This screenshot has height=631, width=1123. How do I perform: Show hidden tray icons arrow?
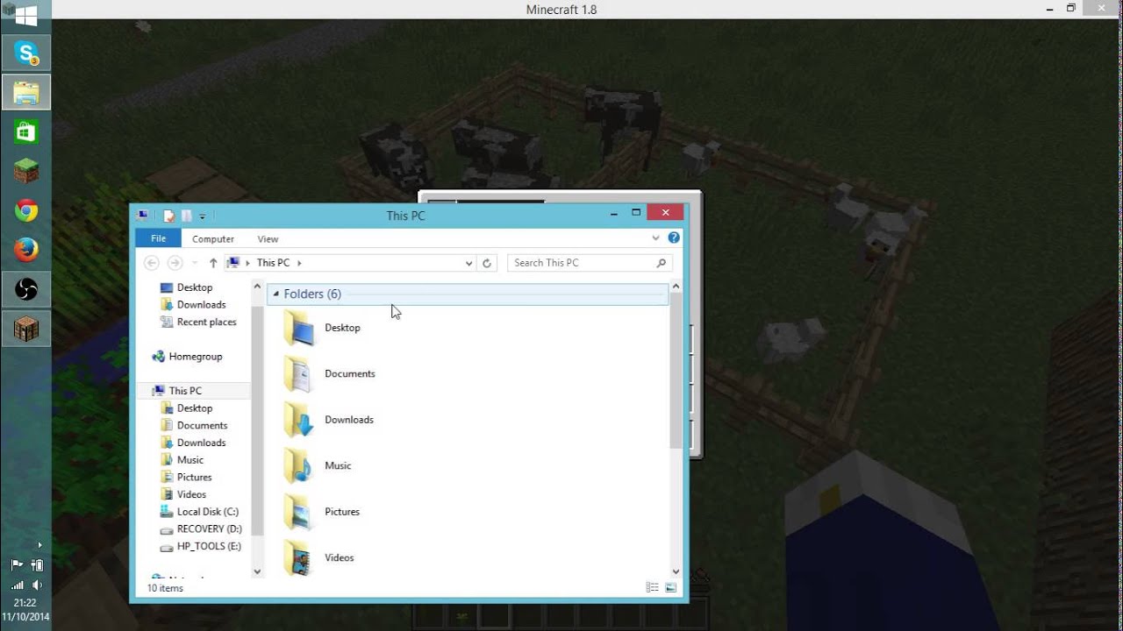pos(39,545)
